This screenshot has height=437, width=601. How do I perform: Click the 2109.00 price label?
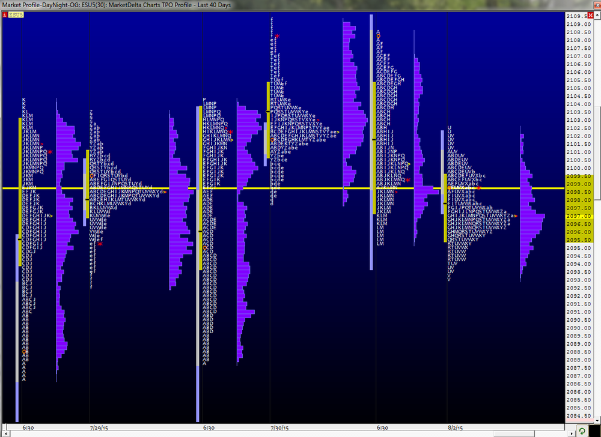click(579, 24)
